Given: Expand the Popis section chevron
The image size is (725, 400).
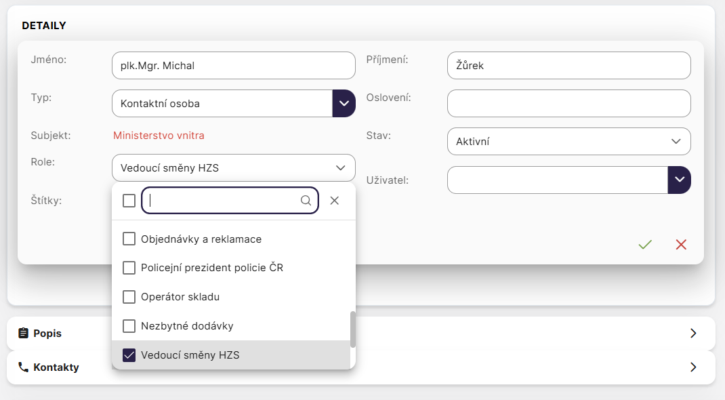Looking at the screenshot, I should coord(692,334).
